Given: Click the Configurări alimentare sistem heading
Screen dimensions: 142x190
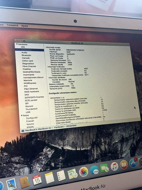Looking at the screenshot, I should [x=63, y=93].
